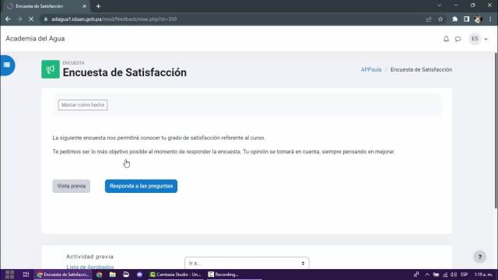
Task: Show hidden system tray icons
Action: click(427, 275)
